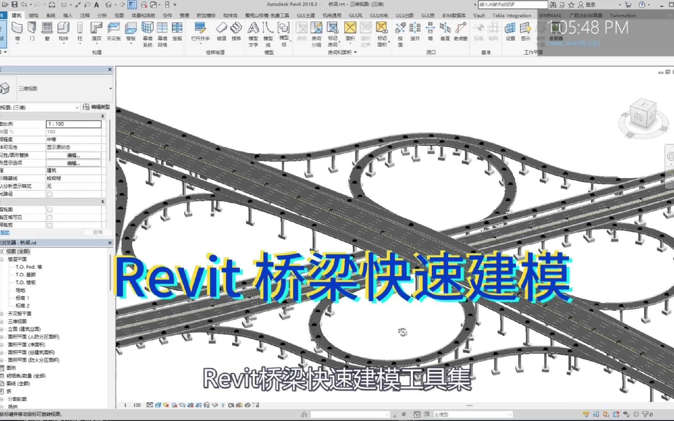
Task: Select the 老虎窗 (Dormer) opening tool
Action: pos(461,31)
